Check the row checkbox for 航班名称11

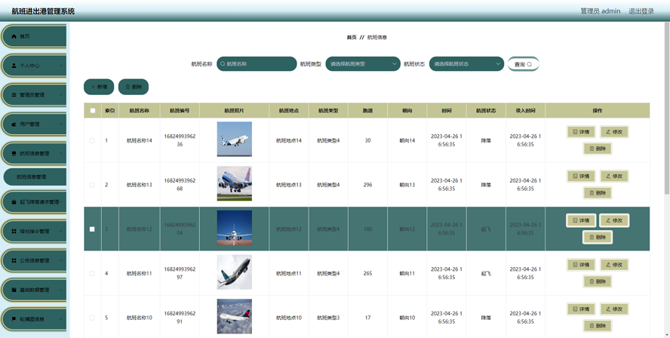pyautogui.click(x=92, y=273)
